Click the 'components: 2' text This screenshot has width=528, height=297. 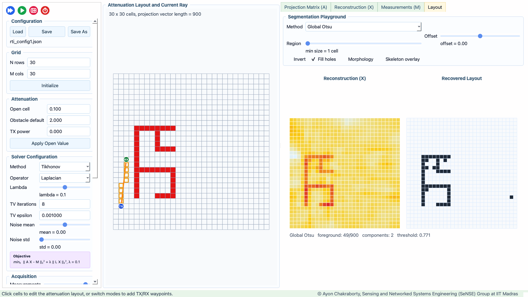pyautogui.click(x=378, y=235)
